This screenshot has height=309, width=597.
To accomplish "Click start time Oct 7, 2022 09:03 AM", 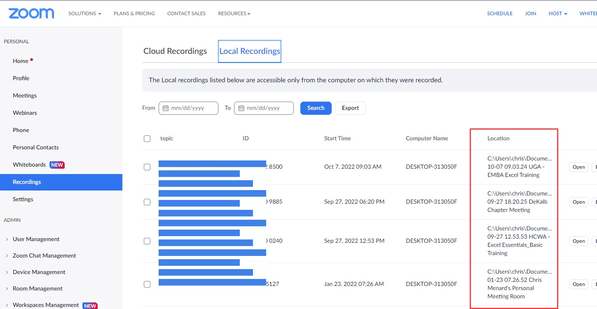I will click(353, 167).
